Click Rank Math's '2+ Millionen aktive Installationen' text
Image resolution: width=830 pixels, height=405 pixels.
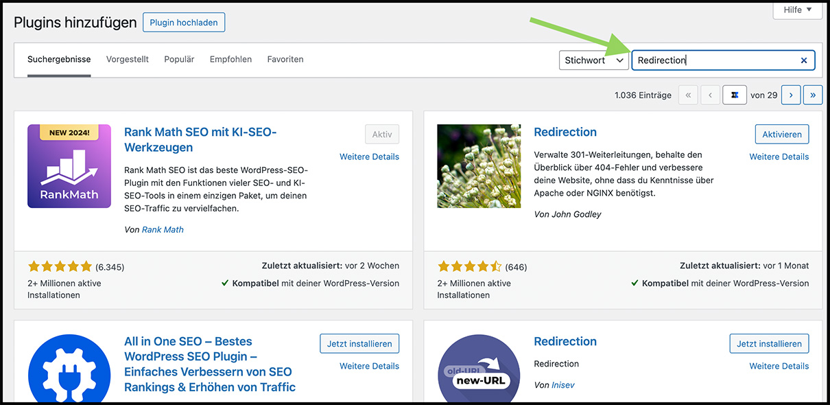(64, 289)
